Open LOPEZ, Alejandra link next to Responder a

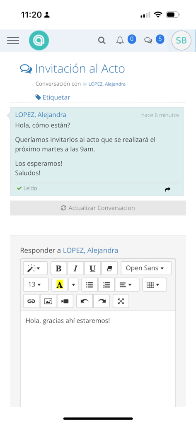(90, 251)
